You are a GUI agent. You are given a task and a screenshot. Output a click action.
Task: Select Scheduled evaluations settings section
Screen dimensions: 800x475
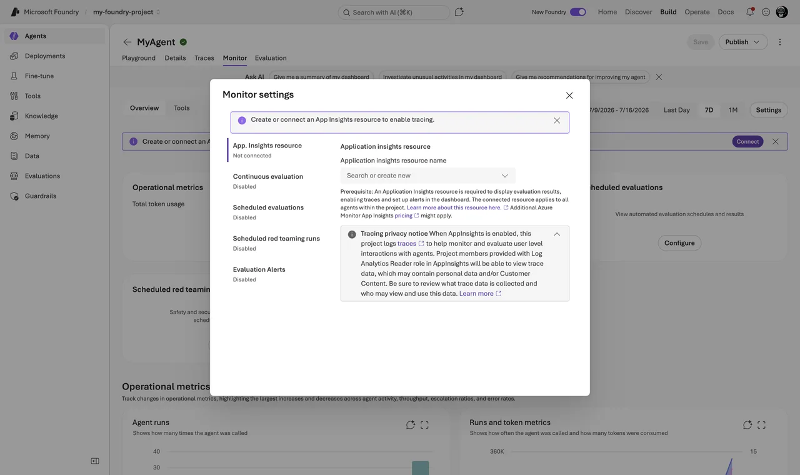(x=268, y=212)
